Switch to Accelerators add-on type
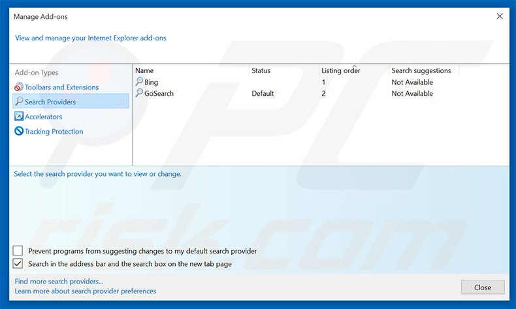Viewport: 516px width, 309px height. point(44,117)
